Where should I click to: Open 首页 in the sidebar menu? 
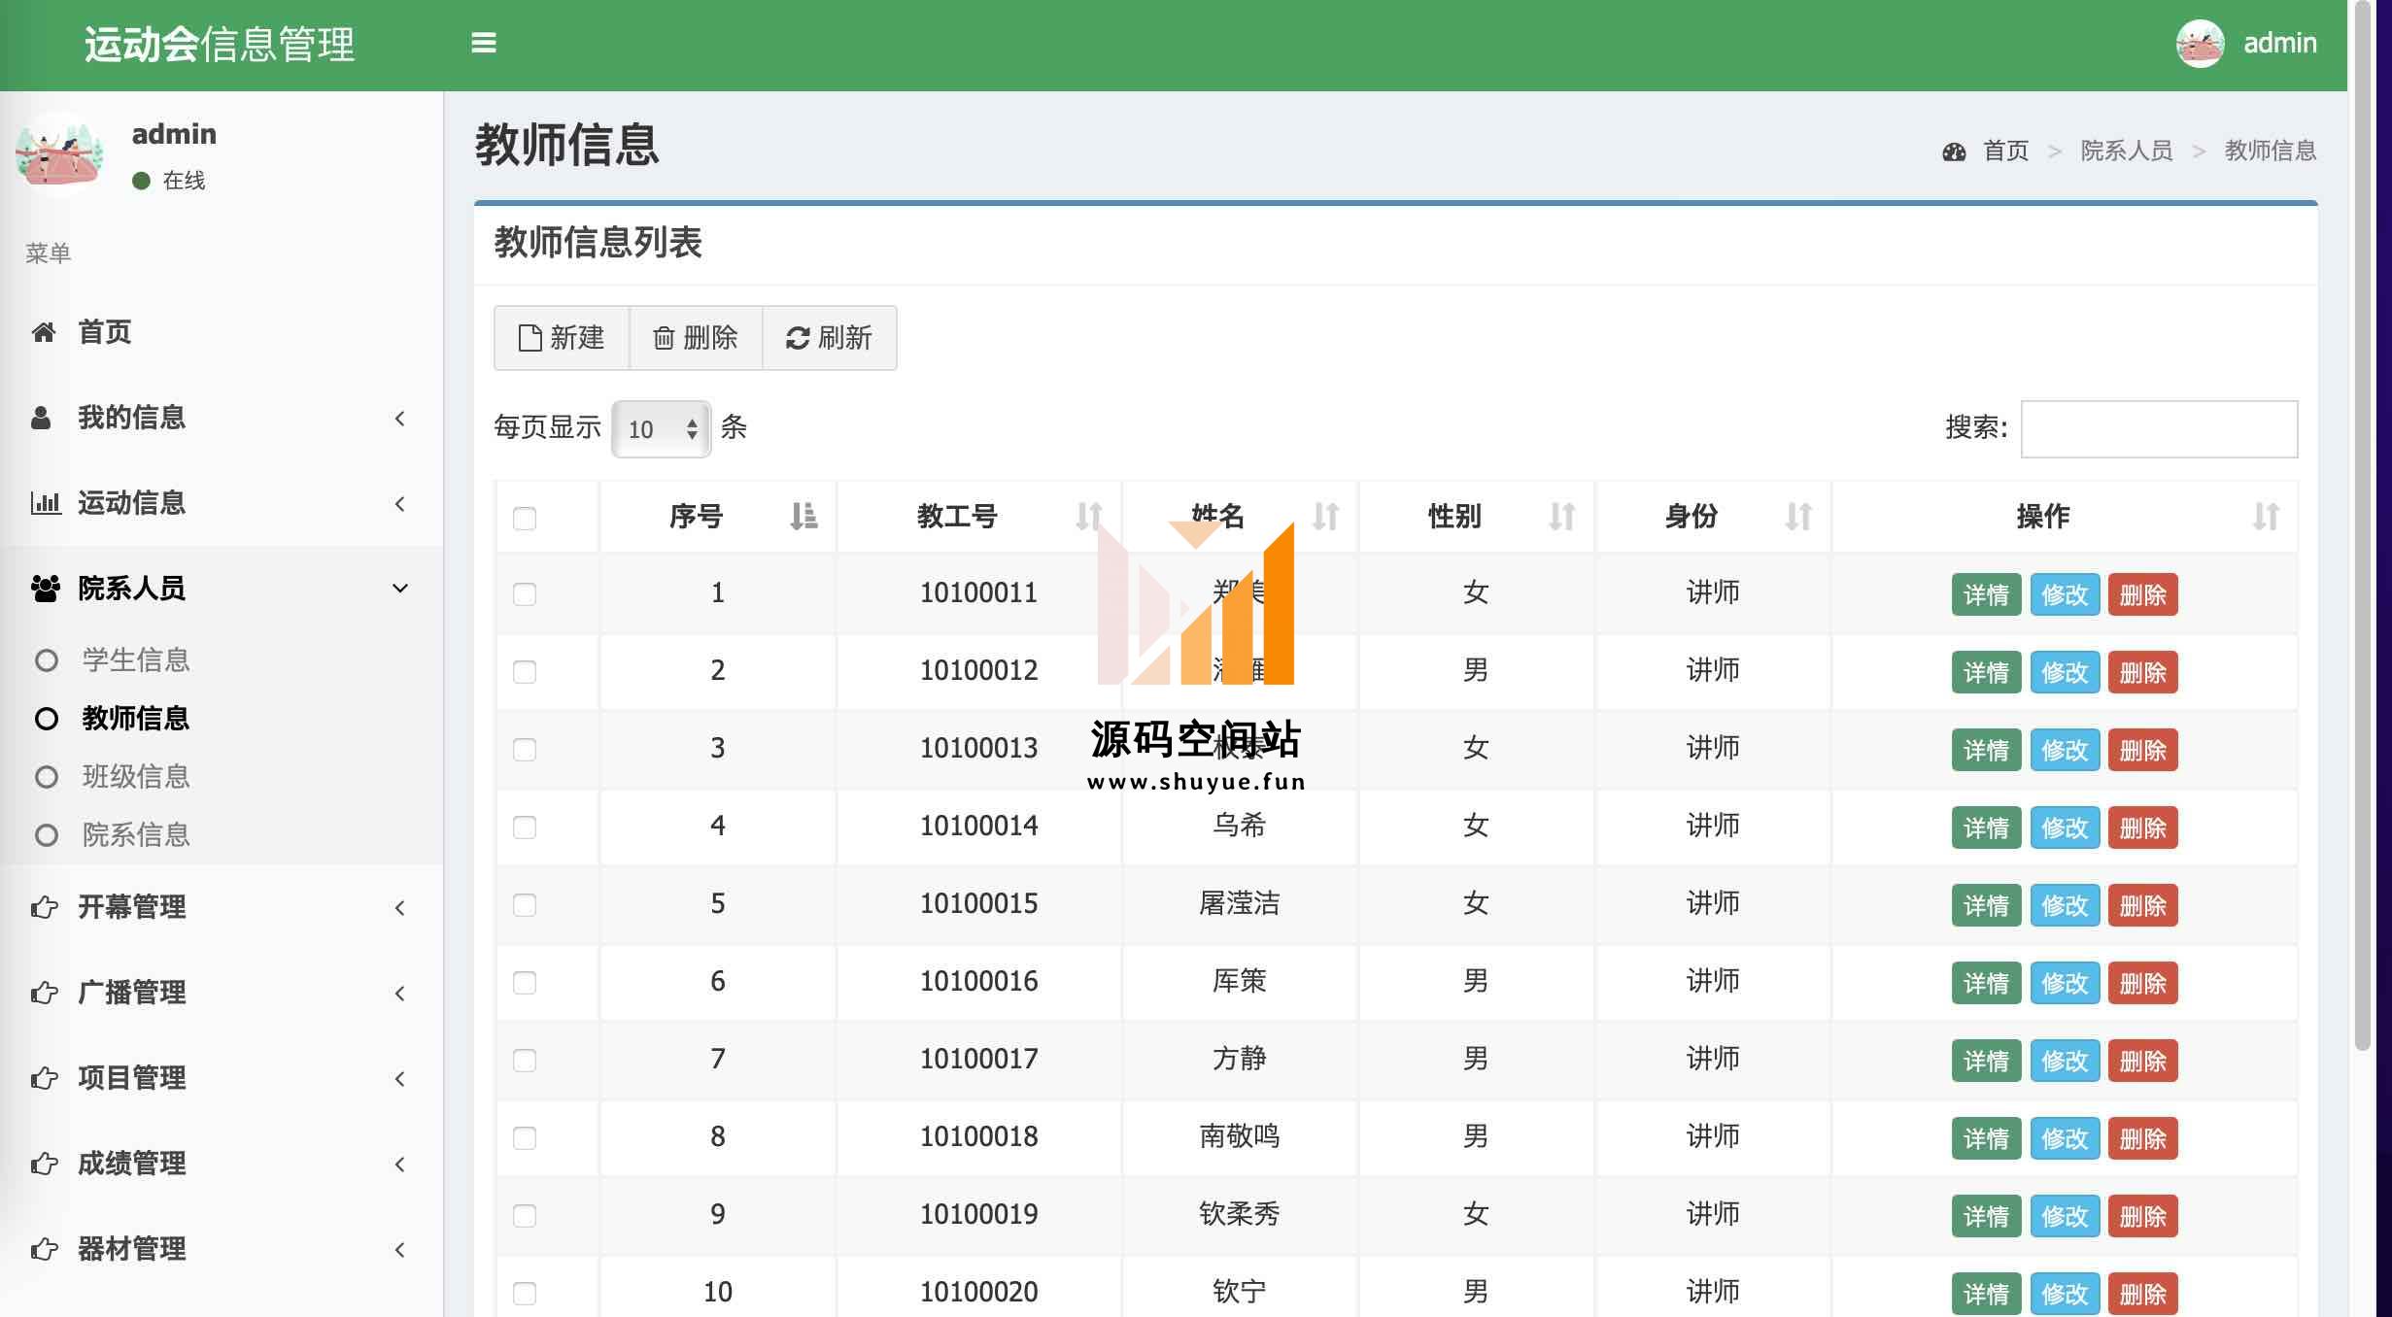coord(222,332)
